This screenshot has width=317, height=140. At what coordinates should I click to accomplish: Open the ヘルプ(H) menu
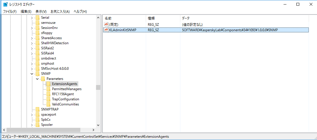[x=80, y=11]
